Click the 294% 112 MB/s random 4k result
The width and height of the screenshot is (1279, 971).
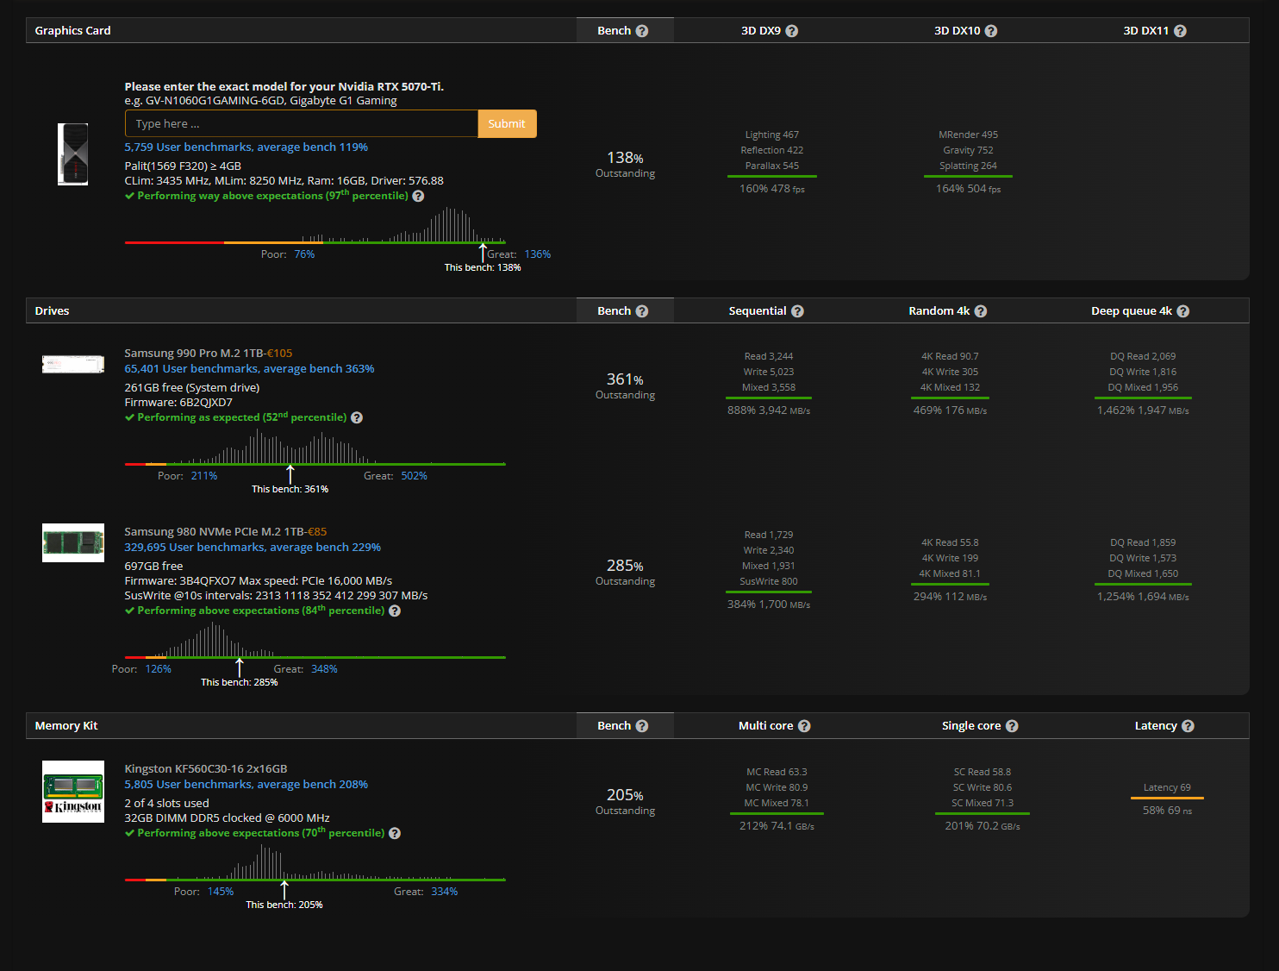point(951,597)
